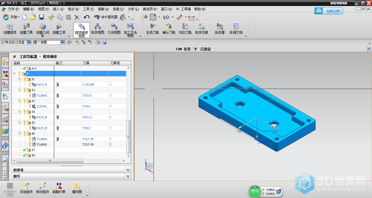372x198 pixels.
Task: Click 装配约束 assembly constraints icon
Action: (x=59, y=188)
